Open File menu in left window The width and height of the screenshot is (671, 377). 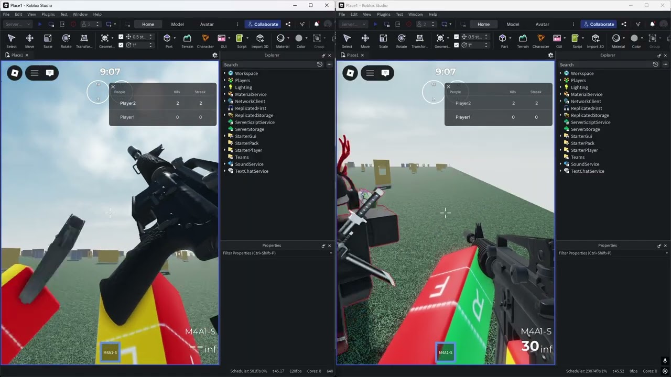pos(6,14)
